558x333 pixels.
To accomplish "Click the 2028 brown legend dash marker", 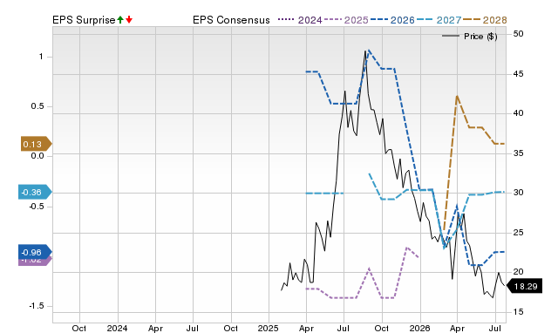I will [472, 20].
